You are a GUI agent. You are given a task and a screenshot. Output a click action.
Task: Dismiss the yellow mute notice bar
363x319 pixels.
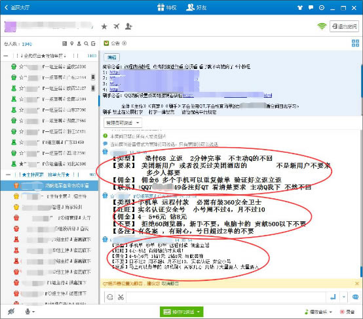pyautogui.click(x=356, y=284)
